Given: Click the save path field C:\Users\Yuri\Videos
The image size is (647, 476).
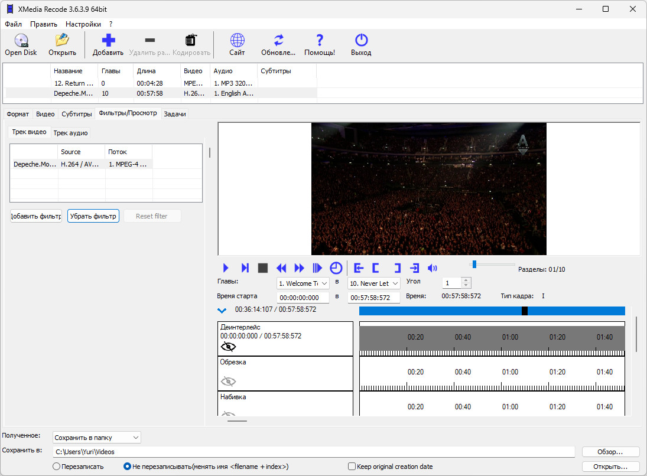Looking at the screenshot, I should (314, 452).
